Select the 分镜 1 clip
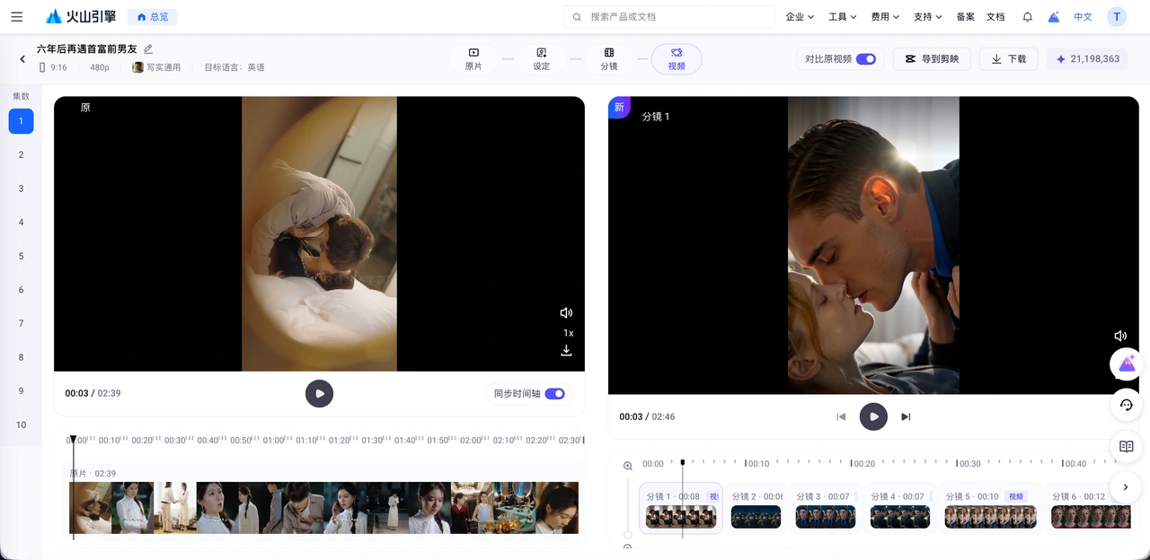 pos(681,508)
